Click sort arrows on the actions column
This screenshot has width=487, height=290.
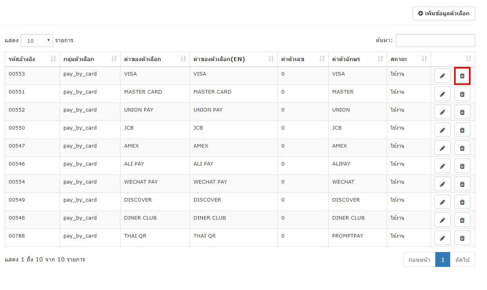pos(469,59)
